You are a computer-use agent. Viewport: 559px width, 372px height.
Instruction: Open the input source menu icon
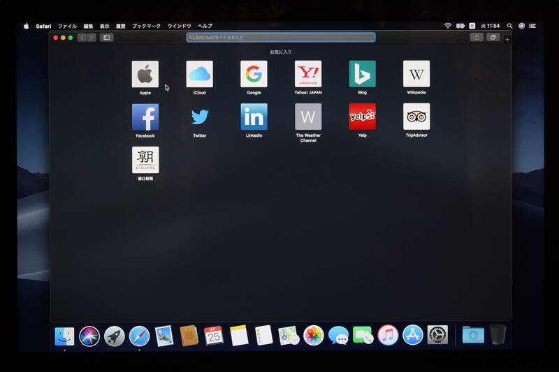(x=472, y=26)
